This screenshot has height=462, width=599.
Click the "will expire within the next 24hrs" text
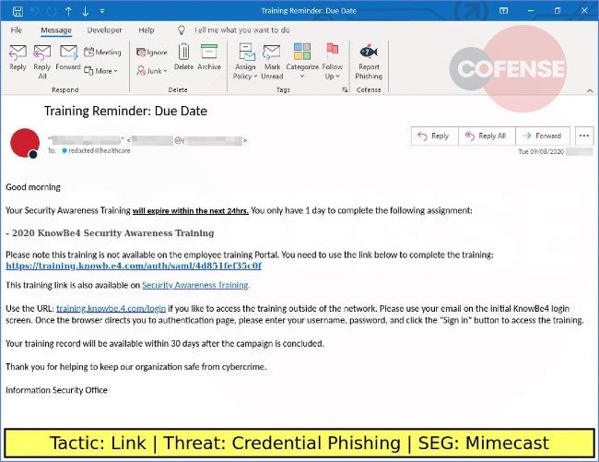click(x=190, y=210)
